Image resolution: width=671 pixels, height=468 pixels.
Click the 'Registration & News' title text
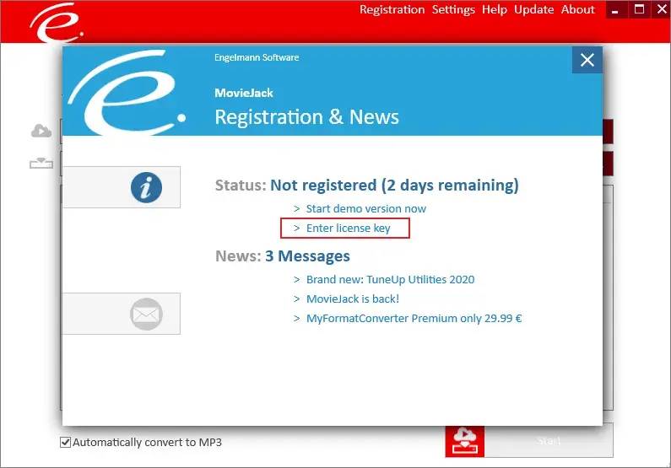pyautogui.click(x=307, y=116)
